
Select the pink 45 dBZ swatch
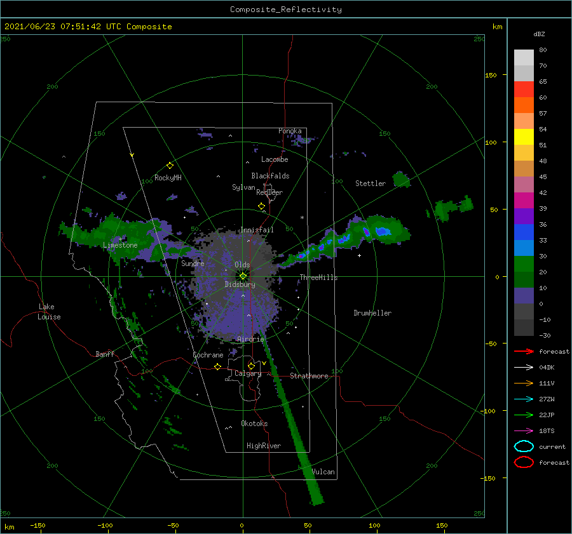pyautogui.click(x=524, y=184)
